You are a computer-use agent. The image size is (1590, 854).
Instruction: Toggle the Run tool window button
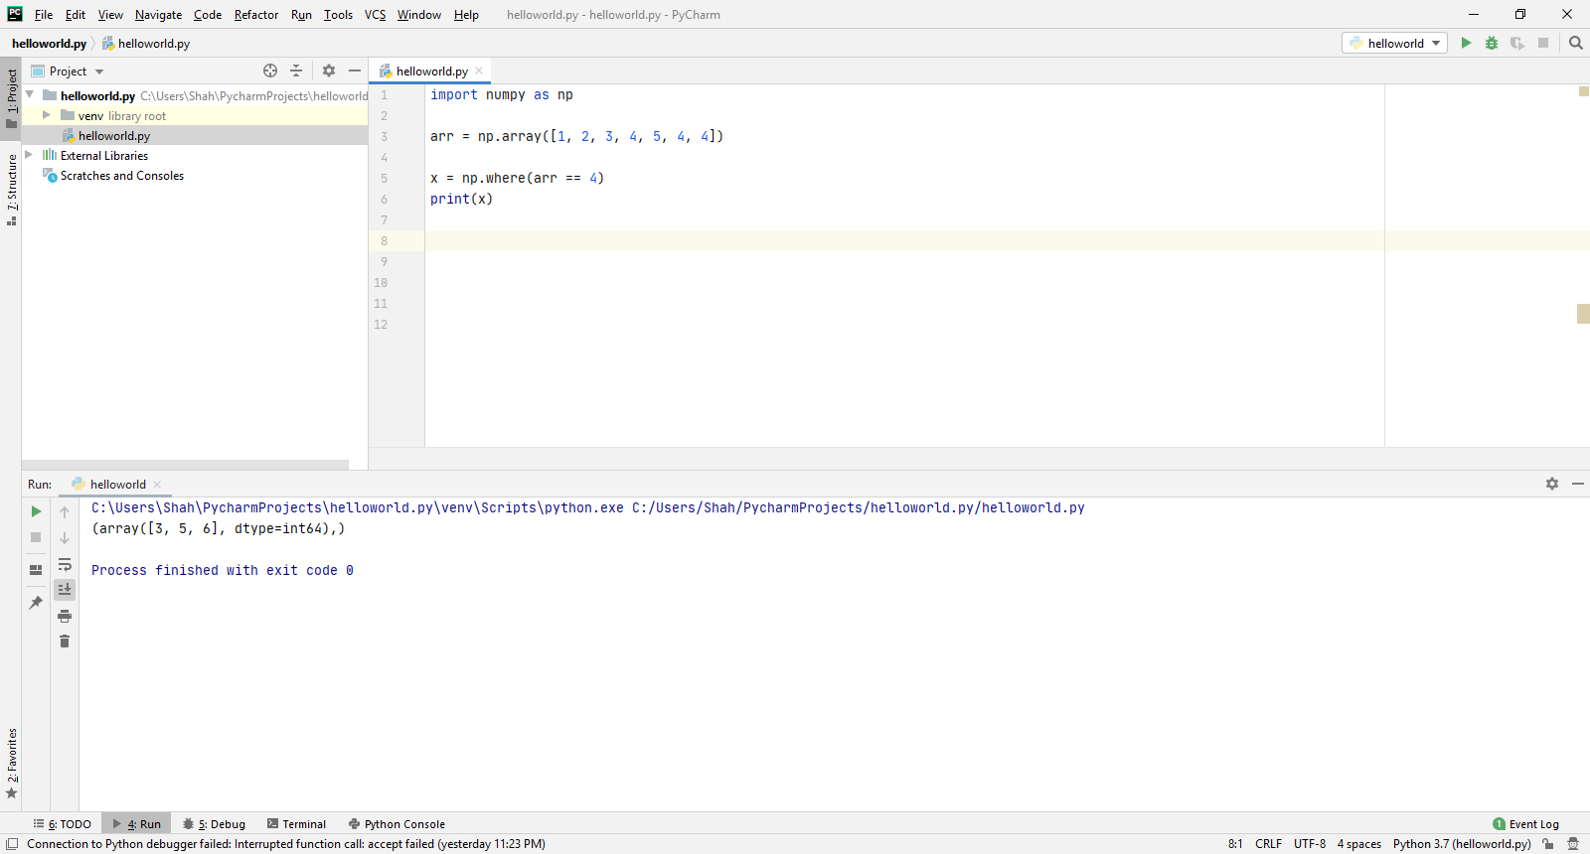(x=137, y=823)
